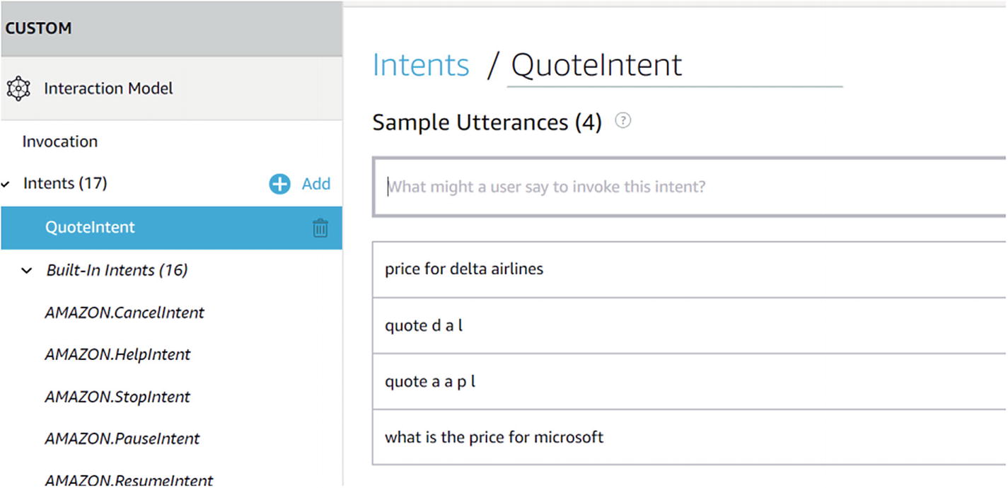Collapse the Built-In Intents (16) chevron
Image resolution: width=1008 pixels, height=488 pixels.
click(x=27, y=270)
